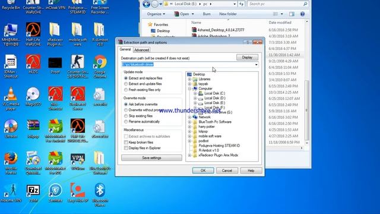
Task: Select the UltraISO desktop icon
Action: coord(11,128)
